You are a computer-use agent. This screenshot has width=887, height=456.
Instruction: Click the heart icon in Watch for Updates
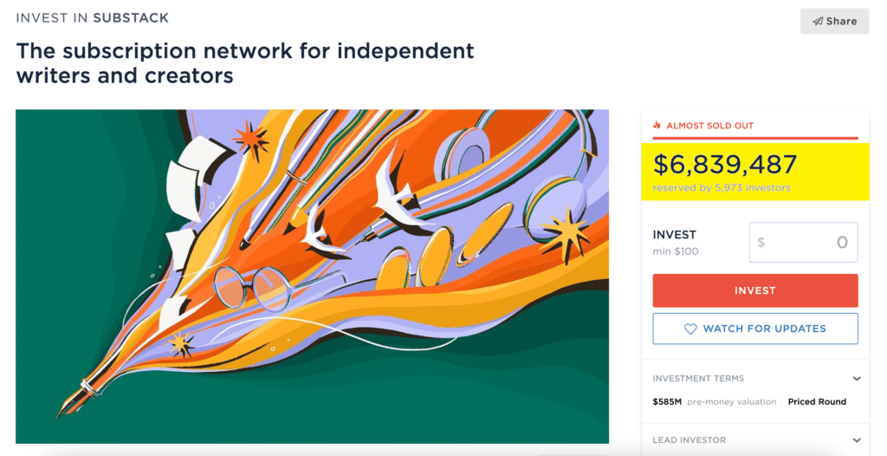tap(690, 329)
